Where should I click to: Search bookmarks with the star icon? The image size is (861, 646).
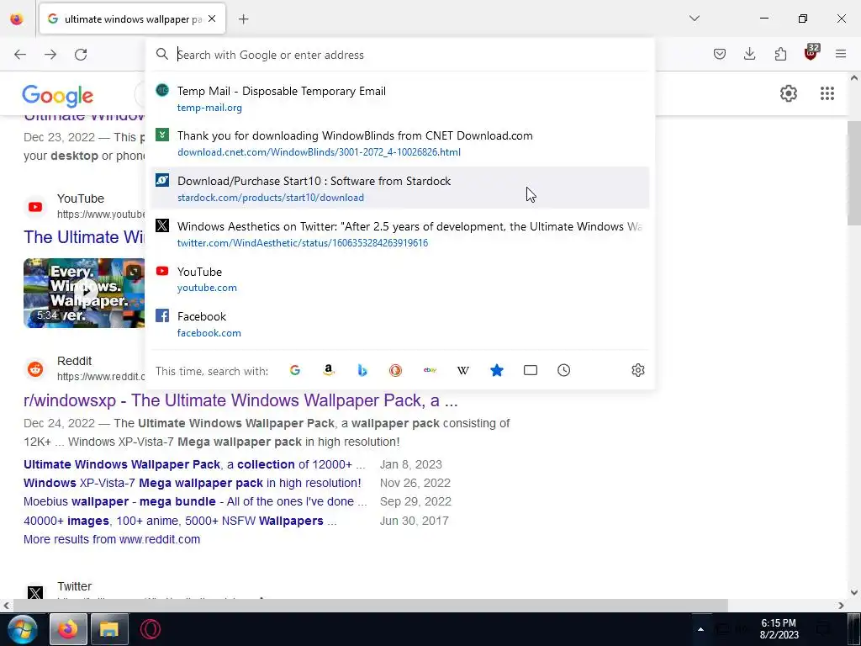(496, 370)
